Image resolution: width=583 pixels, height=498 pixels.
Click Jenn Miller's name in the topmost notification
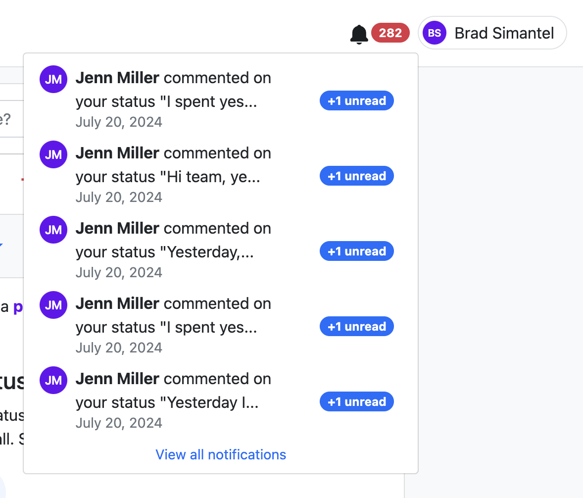pyautogui.click(x=117, y=78)
